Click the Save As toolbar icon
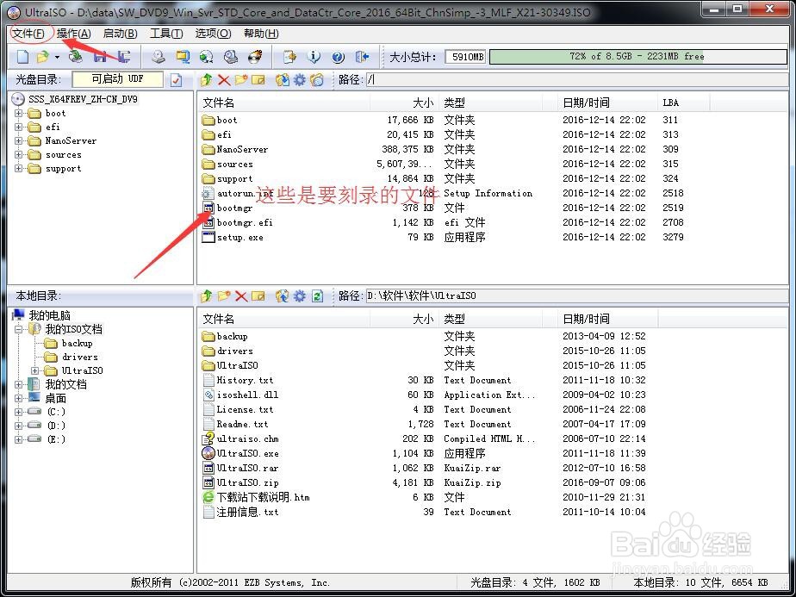The height and width of the screenshot is (597, 796). (x=123, y=56)
